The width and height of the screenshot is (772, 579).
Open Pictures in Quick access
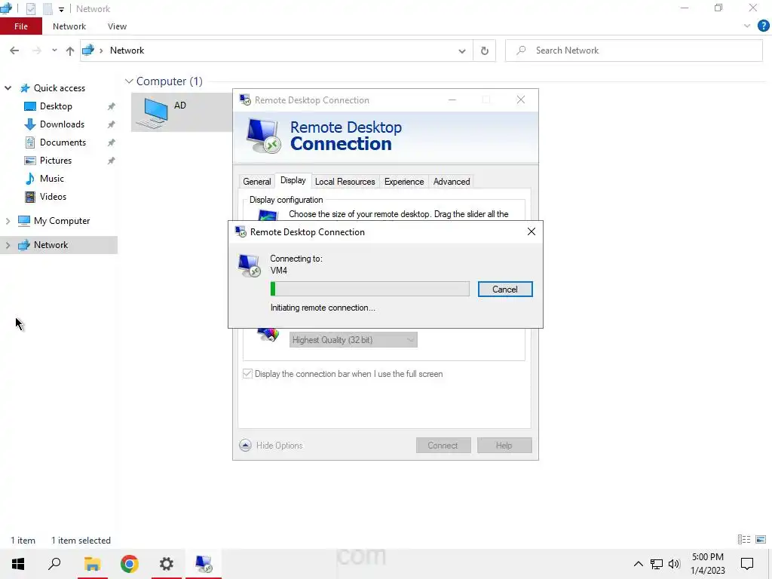click(56, 161)
